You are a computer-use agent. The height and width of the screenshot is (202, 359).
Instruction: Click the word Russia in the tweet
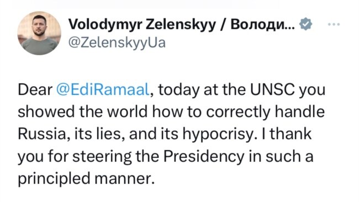[x=41, y=134]
